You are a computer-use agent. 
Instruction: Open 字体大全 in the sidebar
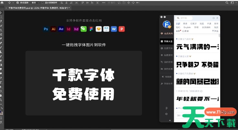pyautogui.click(x=167, y=42)
